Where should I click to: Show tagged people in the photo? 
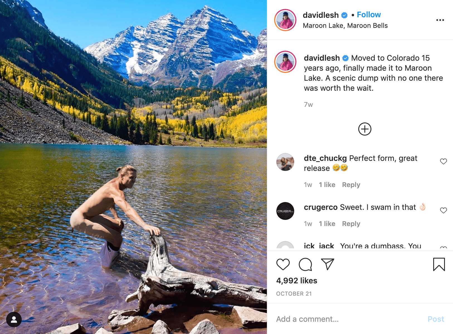[x=14, y=320]
